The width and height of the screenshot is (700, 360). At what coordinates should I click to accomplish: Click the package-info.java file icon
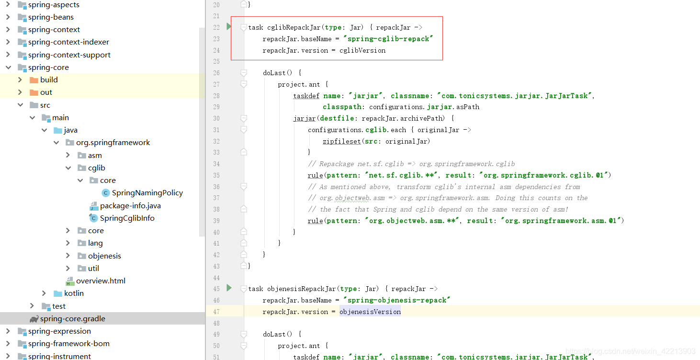point(93,206)
